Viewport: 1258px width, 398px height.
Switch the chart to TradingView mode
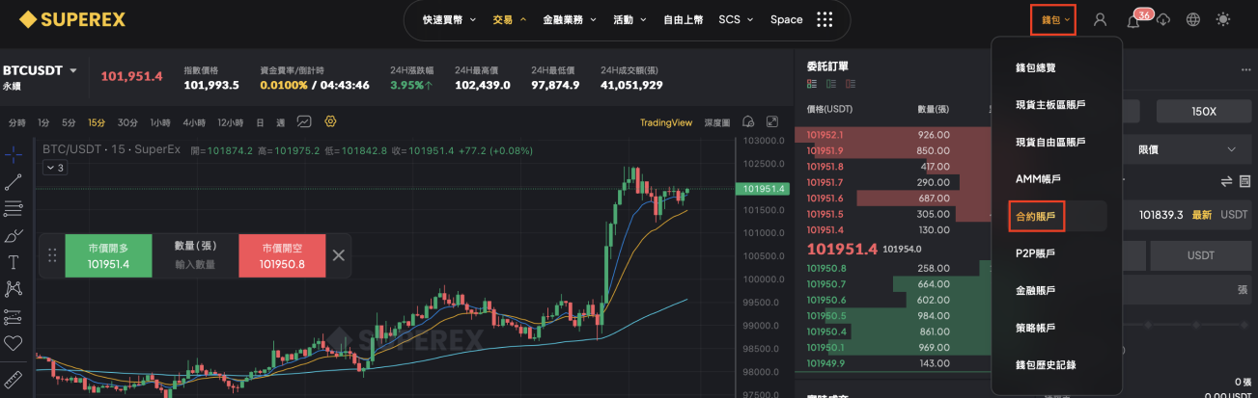(666, 122)
